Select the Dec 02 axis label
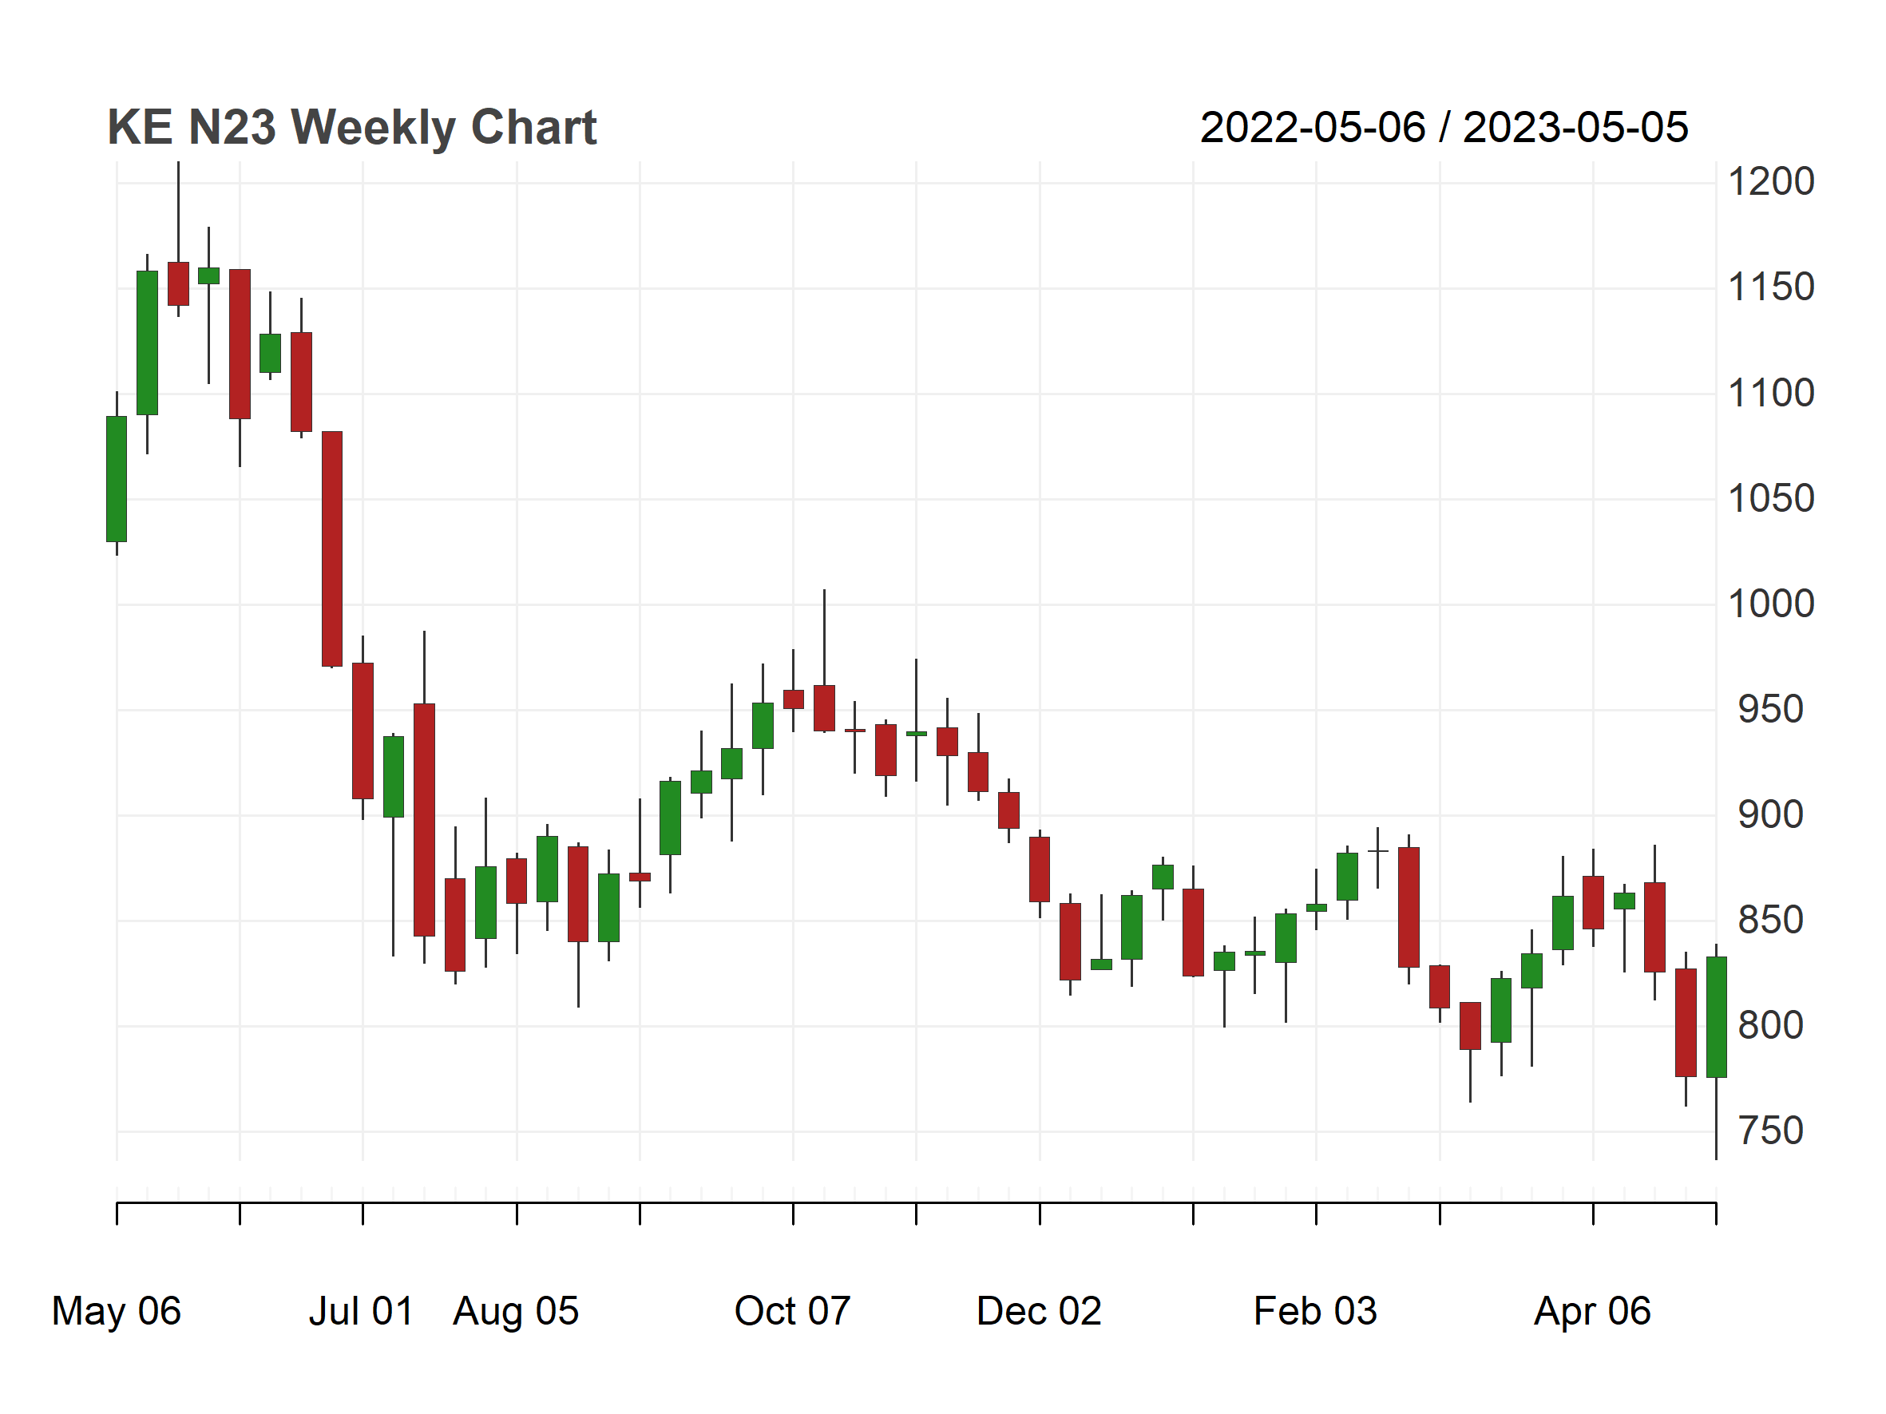Image resolution: width=1886 pixels, height=1414 pixels. (1039, 1311)
